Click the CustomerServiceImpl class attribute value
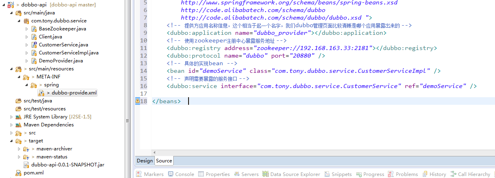 (x=351, y=71)
